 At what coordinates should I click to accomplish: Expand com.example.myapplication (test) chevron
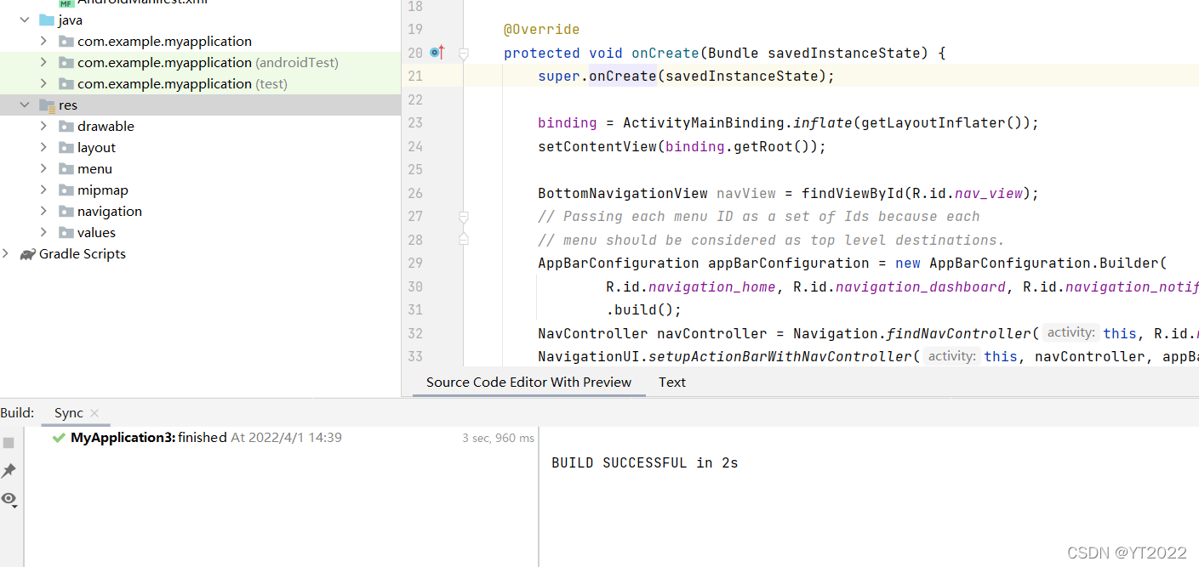[x=43, y=83]
